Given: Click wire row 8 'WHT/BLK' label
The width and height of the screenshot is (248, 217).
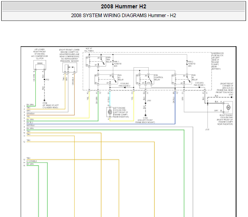Looking at the screenshot, I should click(x=31, y=125).
